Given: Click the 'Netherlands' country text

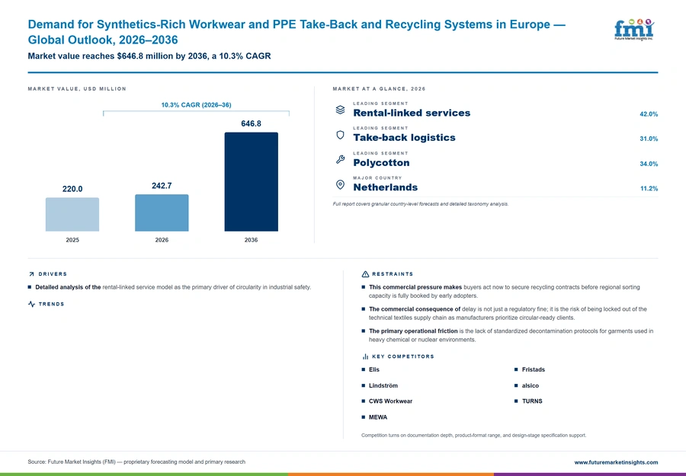Looking at the screenshot, I should pyautogui.click(x=386, y=187).
